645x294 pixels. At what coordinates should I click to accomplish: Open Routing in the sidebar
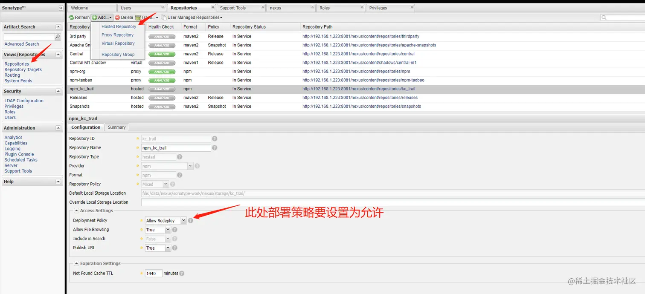tap(12, 75)
